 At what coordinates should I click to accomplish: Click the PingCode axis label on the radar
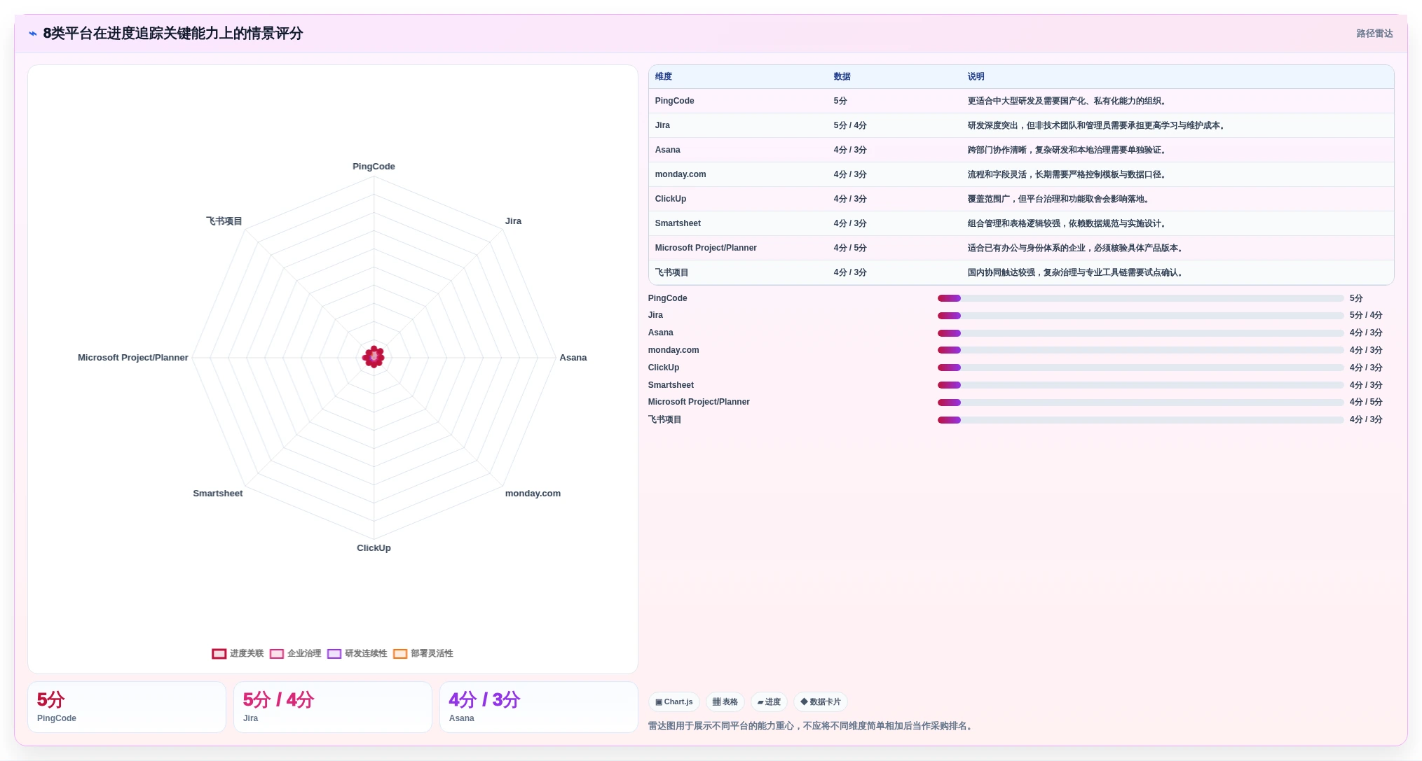[374, 167]
